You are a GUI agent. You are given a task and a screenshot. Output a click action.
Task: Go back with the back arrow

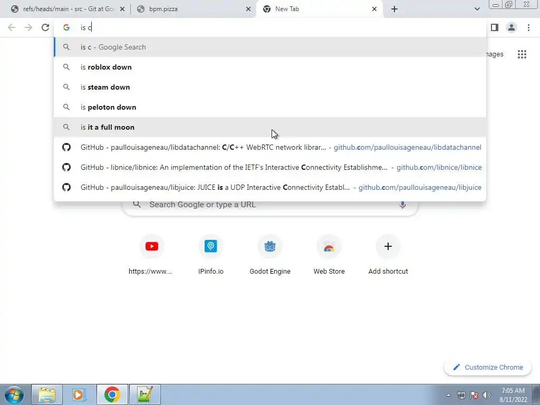coord(12,27)
